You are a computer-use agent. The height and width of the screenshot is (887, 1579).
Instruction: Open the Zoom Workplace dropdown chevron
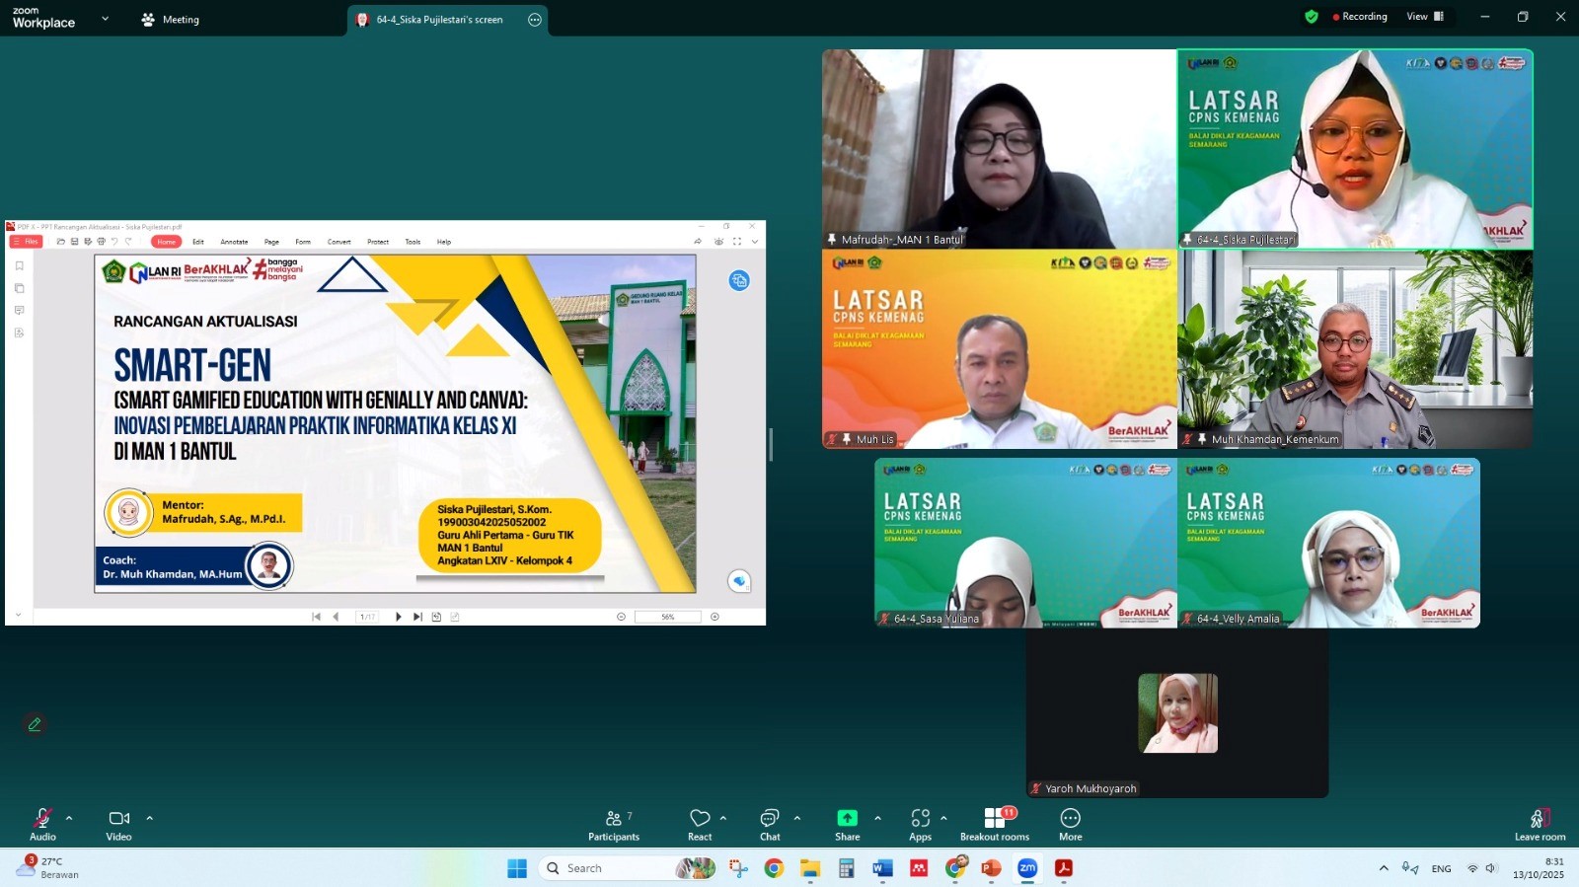pyautogui.click(x=106, y=19)
